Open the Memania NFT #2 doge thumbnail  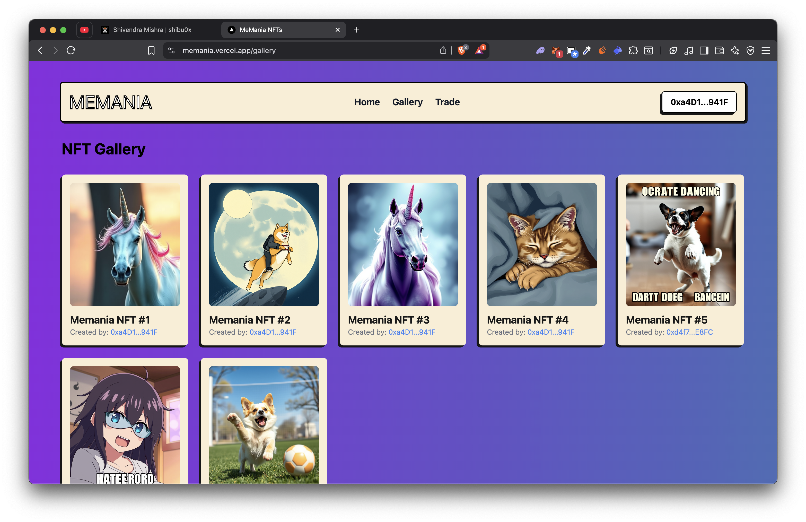click(x=264, y=244)
